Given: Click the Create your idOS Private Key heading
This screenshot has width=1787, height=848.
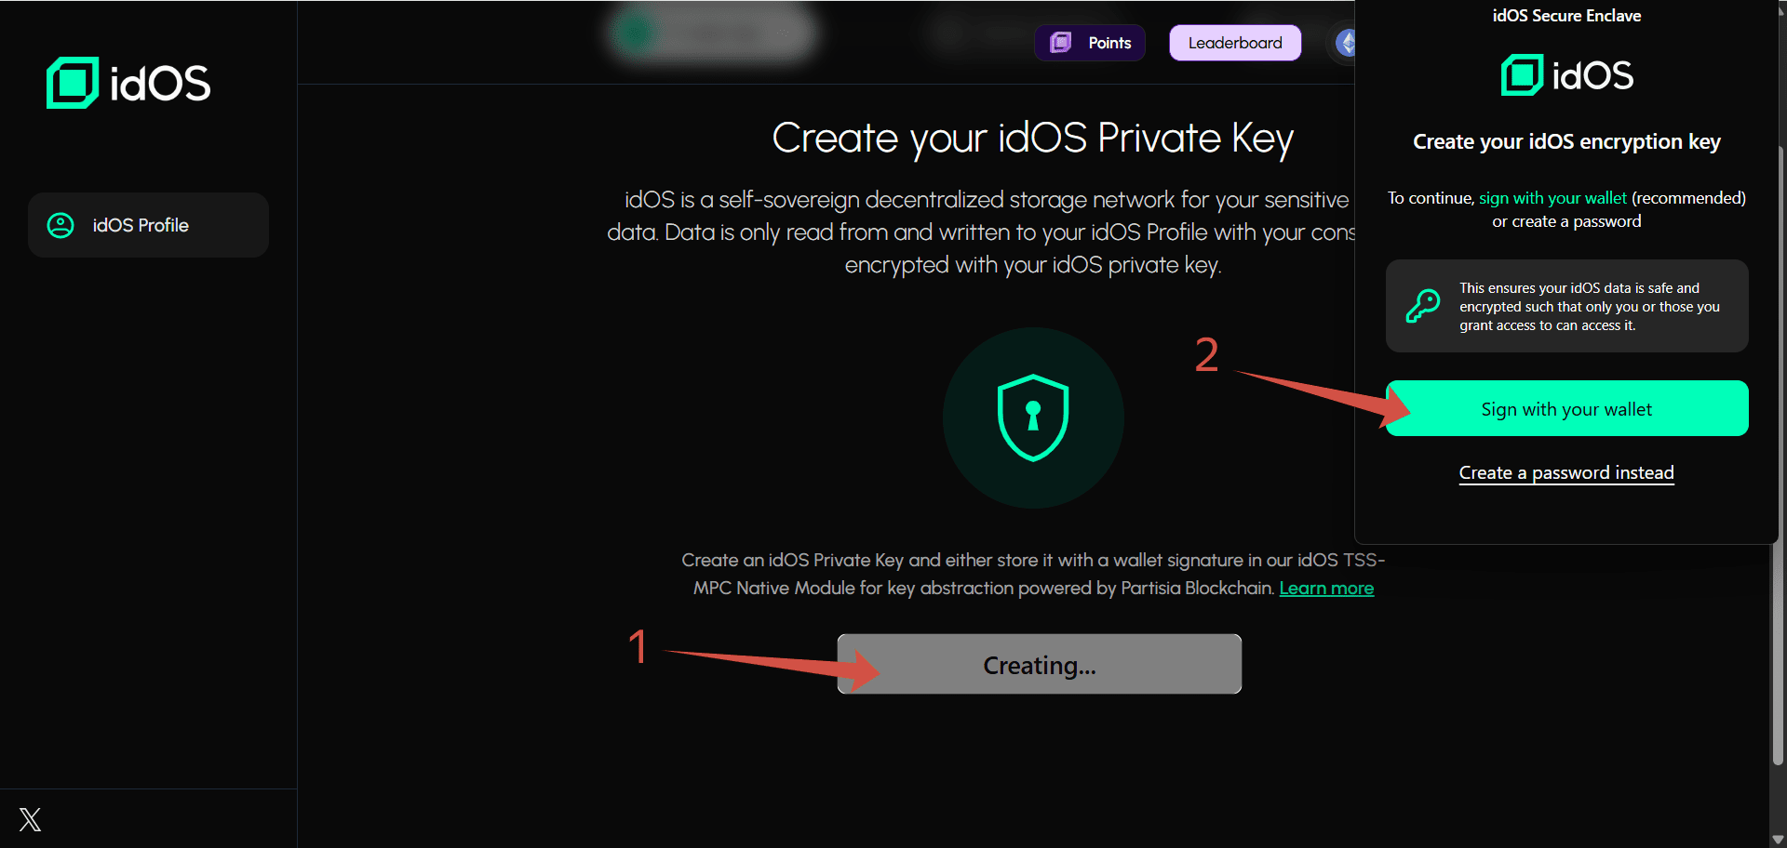Looking at the screenshot, I should [1032, 139].
